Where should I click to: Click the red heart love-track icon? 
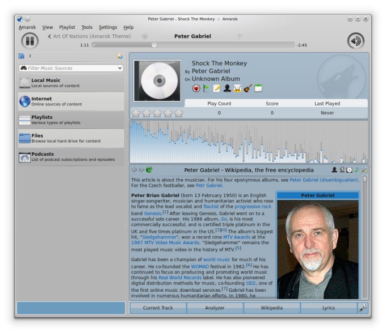(196, 88)
